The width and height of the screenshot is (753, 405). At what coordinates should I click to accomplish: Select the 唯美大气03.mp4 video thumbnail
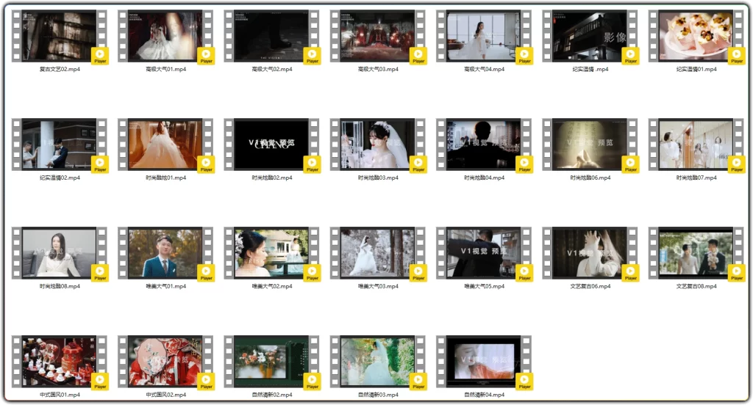click(x=377, y=253)
